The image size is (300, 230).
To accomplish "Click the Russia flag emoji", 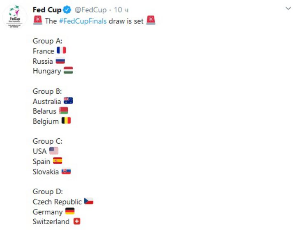I will click(x=60, y=61).
